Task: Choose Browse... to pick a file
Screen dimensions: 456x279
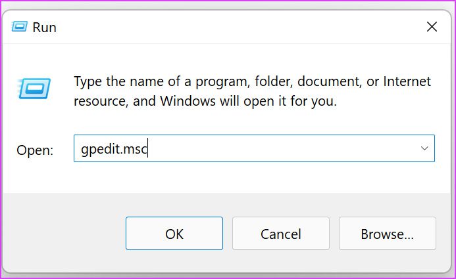Action: tap(388, 234)
